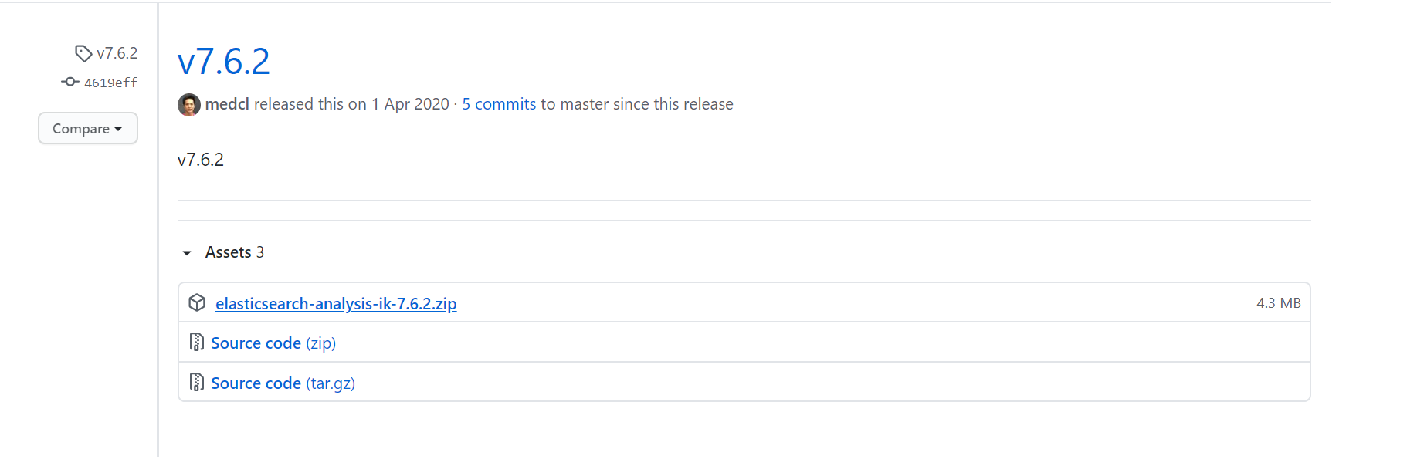Screen dimensions: 1407x476
Task: Click the archive icon for Source code (tar.gz)
Action: (197, 382)
